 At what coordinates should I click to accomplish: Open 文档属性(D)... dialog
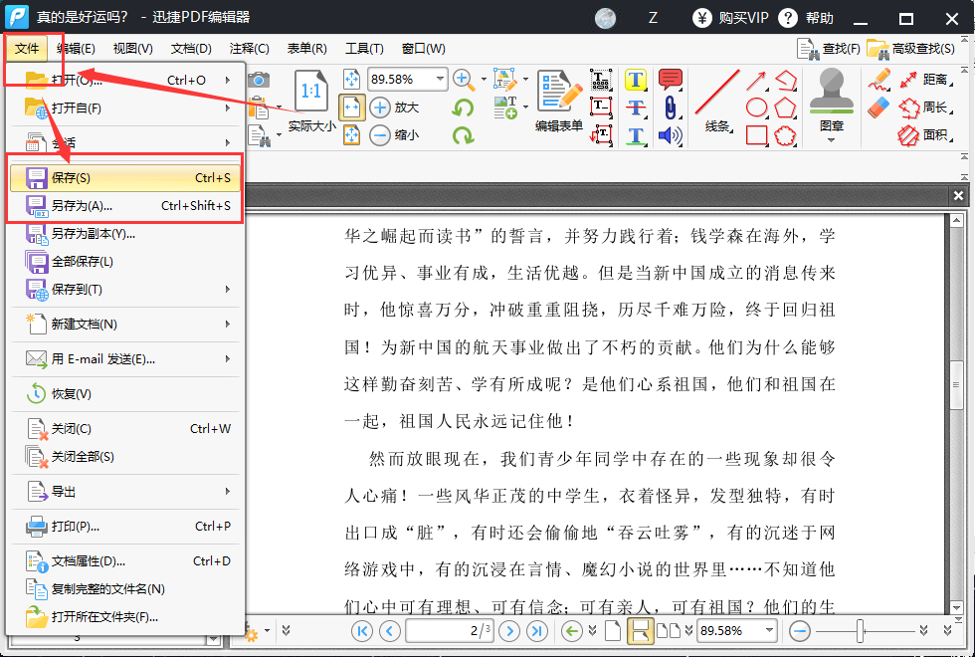pyautogui.click(x=125, y=561)
